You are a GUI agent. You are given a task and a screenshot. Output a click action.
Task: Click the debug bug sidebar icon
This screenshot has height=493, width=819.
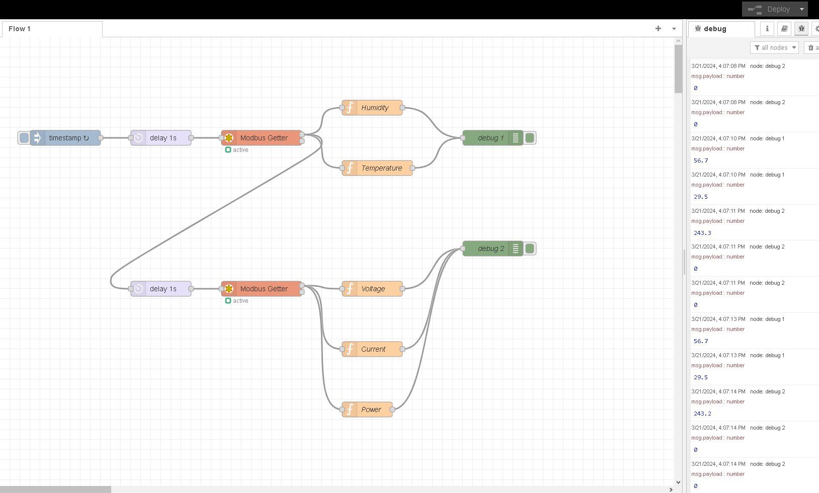801,29
